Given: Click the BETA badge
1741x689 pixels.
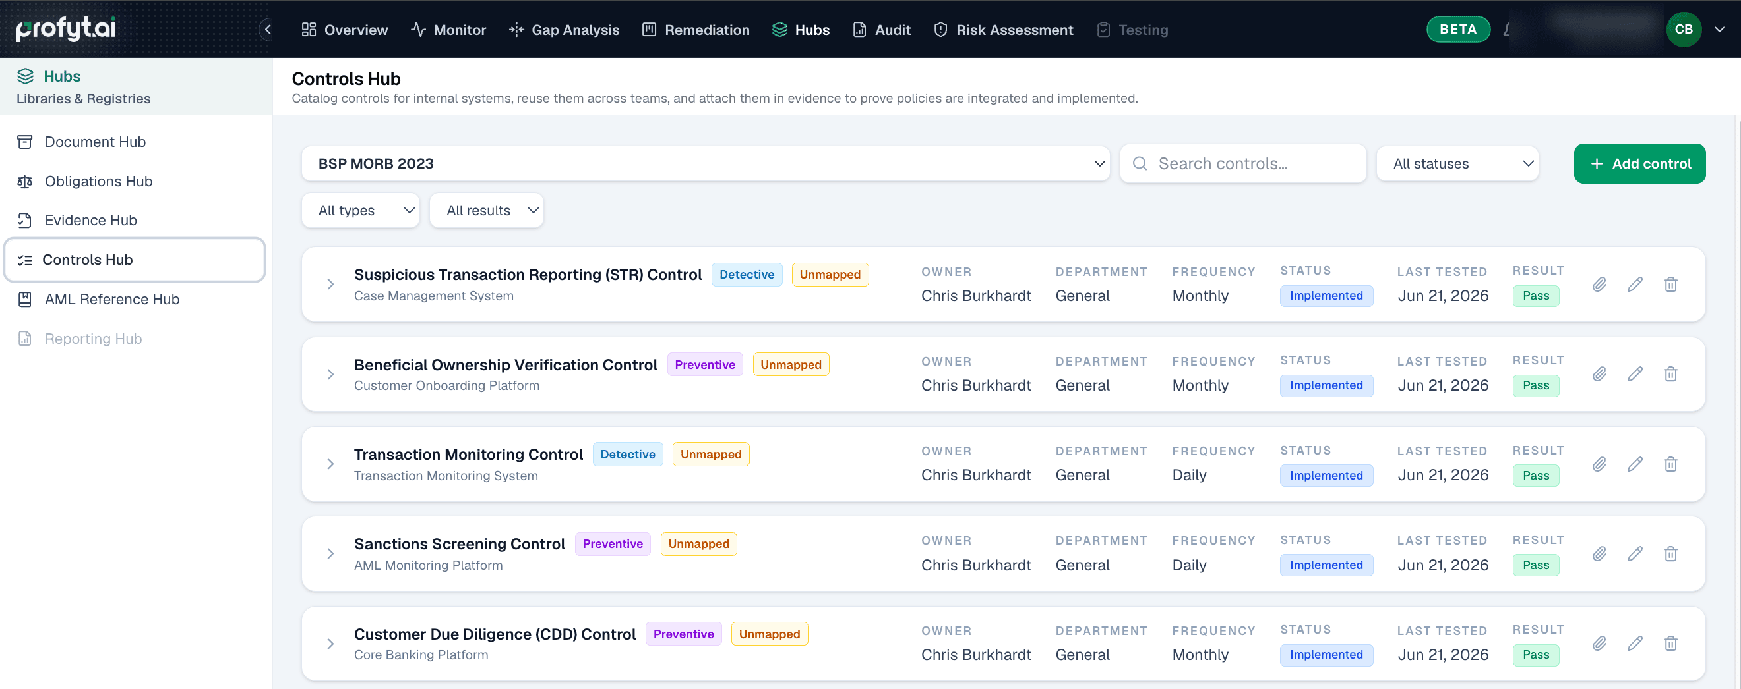Looking at the screenshot, I should click(1458, 29).
